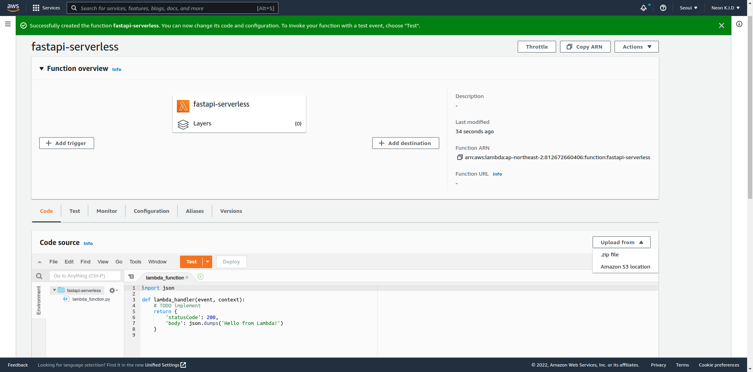Dismiss the success banner with X

[722, 25]
